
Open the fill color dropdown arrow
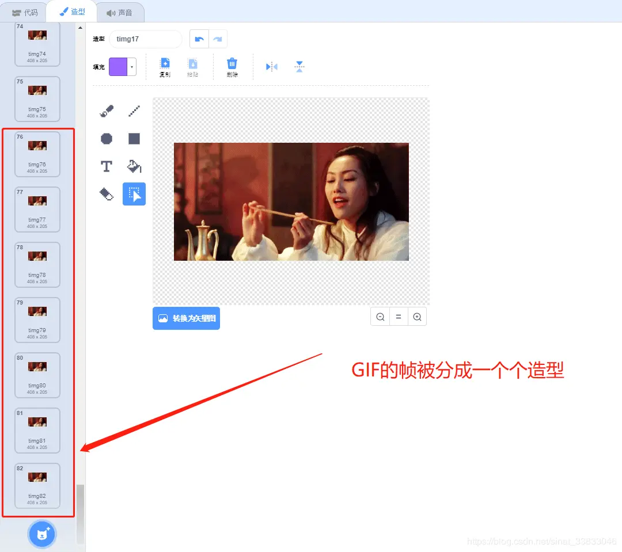coord(132,67)
